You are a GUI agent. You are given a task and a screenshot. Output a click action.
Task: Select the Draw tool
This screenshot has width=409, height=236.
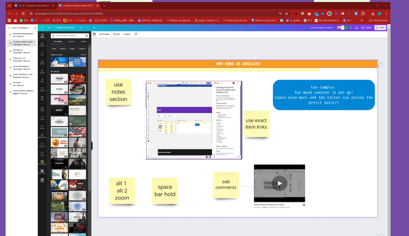[x=42, y=80]
